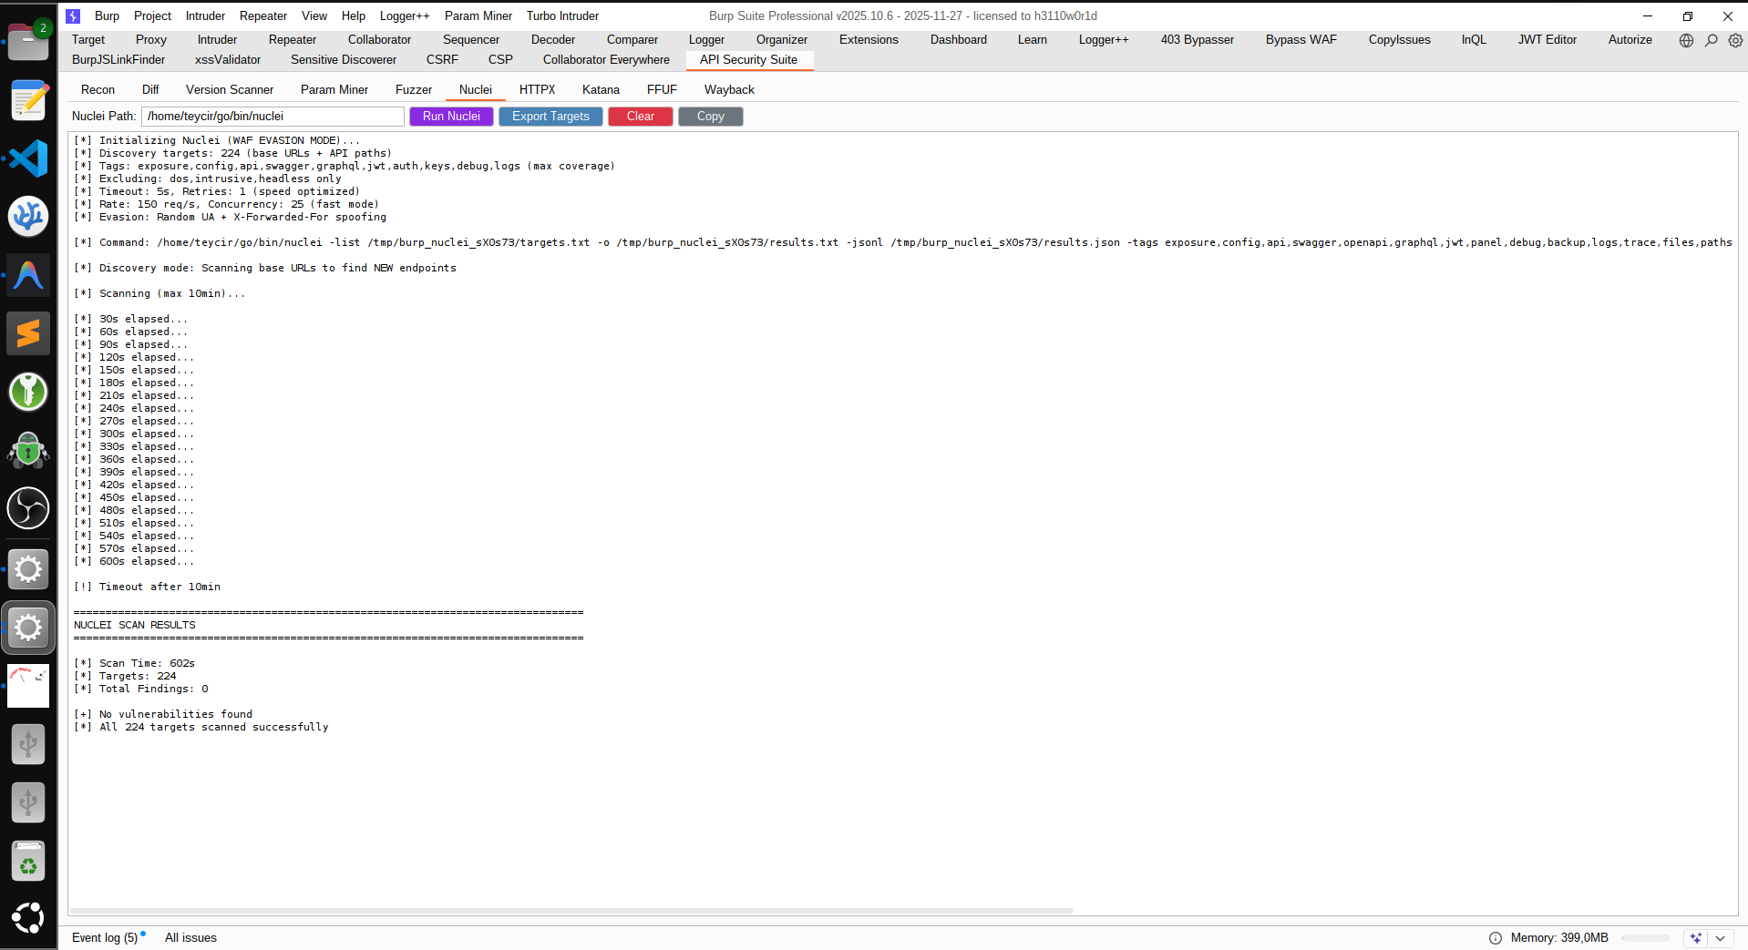1748x950 pixels.
Task: Go to the Collaborator tab
Action: pyautogui.click(x=379, y=39)
